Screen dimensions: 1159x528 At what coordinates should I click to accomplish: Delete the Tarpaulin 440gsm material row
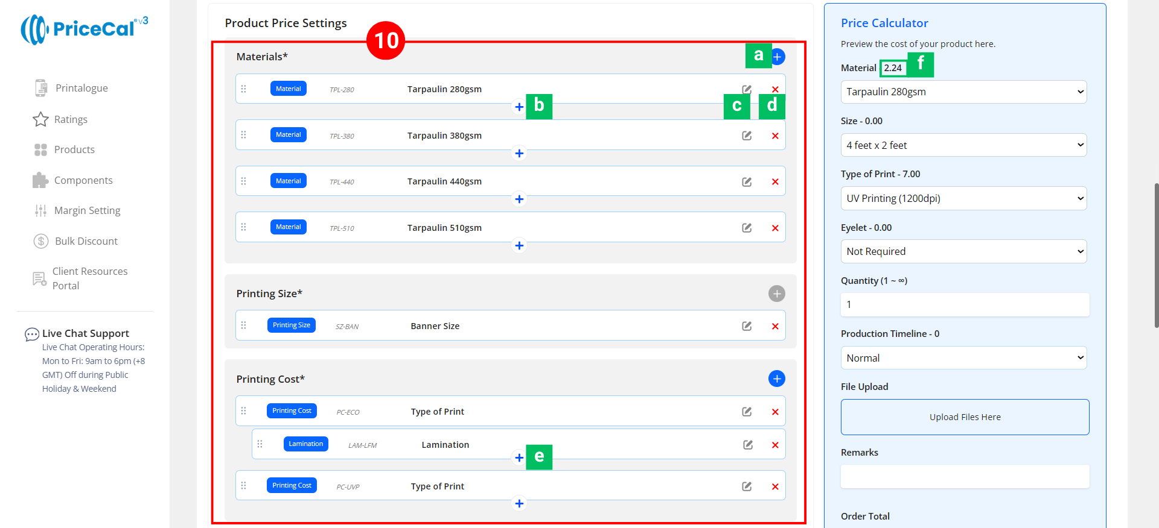775,182
